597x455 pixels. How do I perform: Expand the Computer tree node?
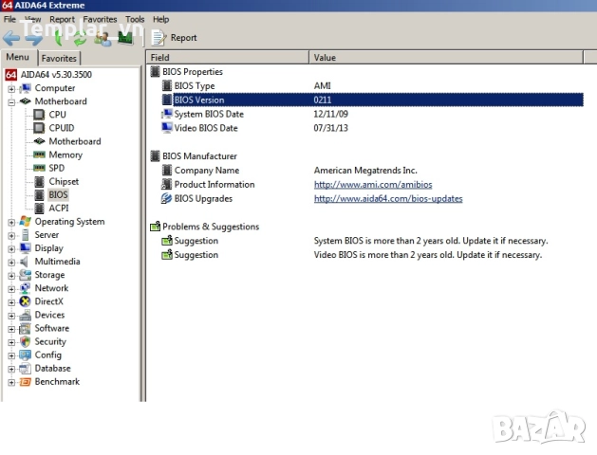(x=11, y=88)
